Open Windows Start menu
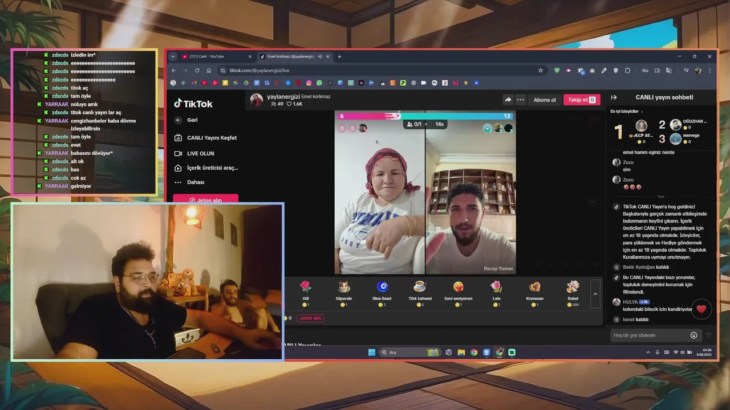This screenshot has height=410, width=730. 372,352
